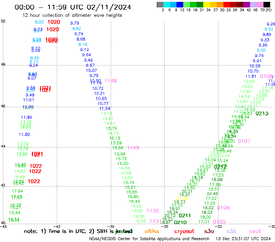Click the title date range 00:00 – 11:59 UTC 02/11/2024

[73, 7]
